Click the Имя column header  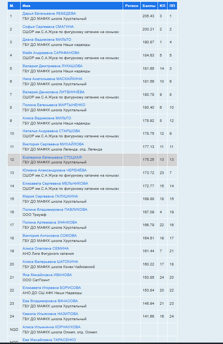(72, 6)
